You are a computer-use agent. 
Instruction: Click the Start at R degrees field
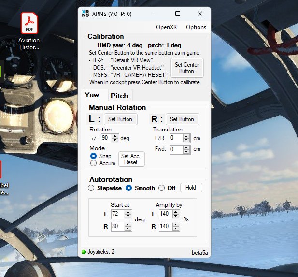[x=118, y=227]
